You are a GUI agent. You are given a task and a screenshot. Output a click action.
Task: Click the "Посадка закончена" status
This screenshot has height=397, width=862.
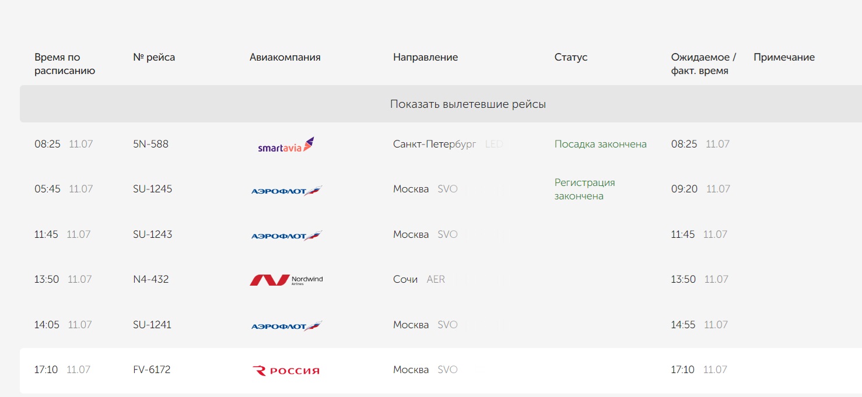click(x=600, y=144)
